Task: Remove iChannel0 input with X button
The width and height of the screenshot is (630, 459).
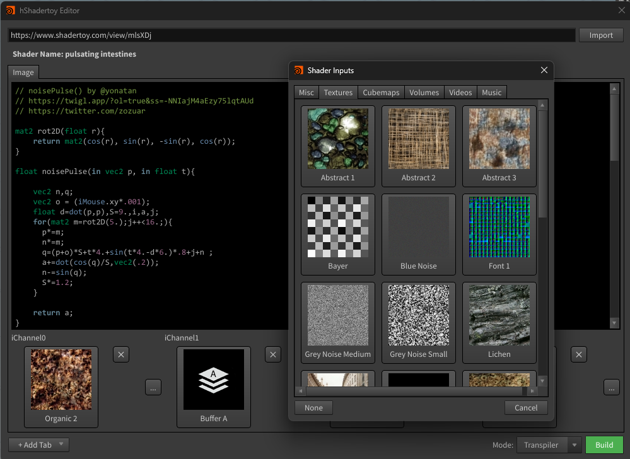Action: coord(121,354)
